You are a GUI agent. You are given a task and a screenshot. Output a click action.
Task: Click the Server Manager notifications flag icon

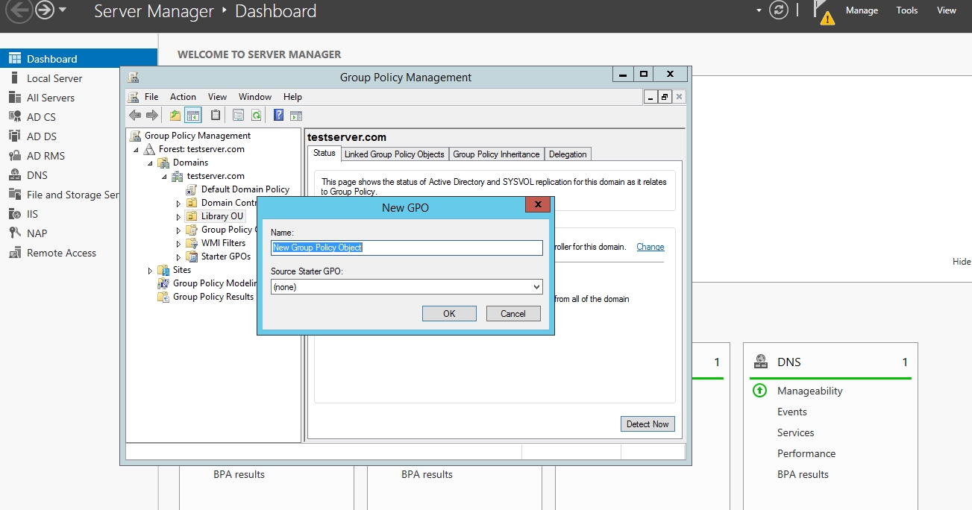(x=824, y=12)
